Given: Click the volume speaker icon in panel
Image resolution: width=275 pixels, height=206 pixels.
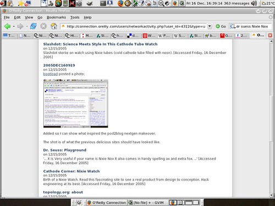Looking at the screenshot, I should pos(254,3).
